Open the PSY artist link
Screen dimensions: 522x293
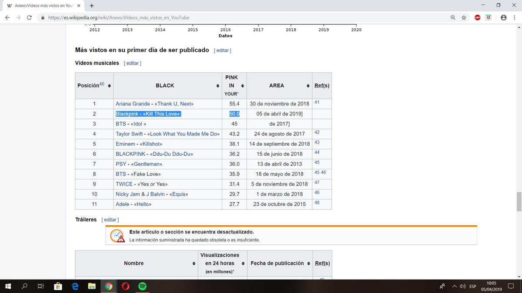pos(121,164)
